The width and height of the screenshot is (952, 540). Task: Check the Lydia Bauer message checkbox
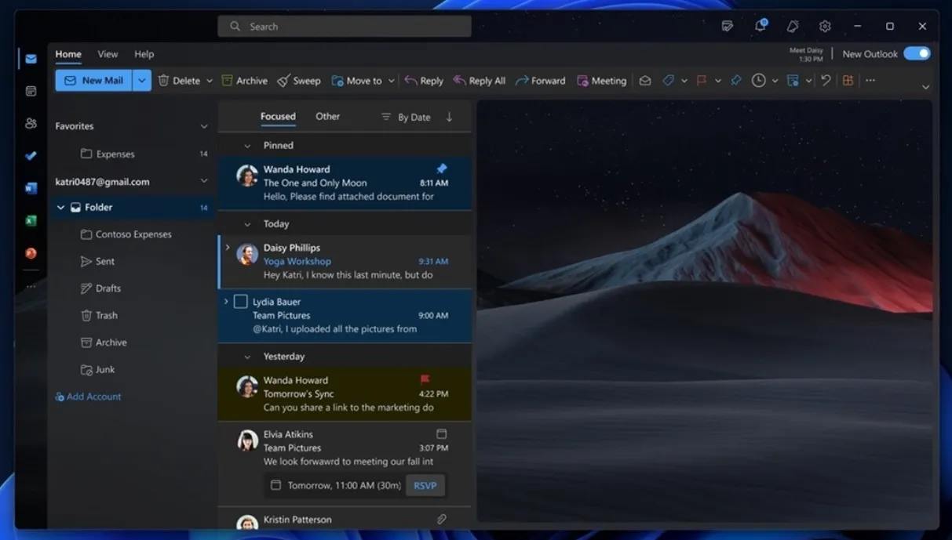(x=241, y=302)
